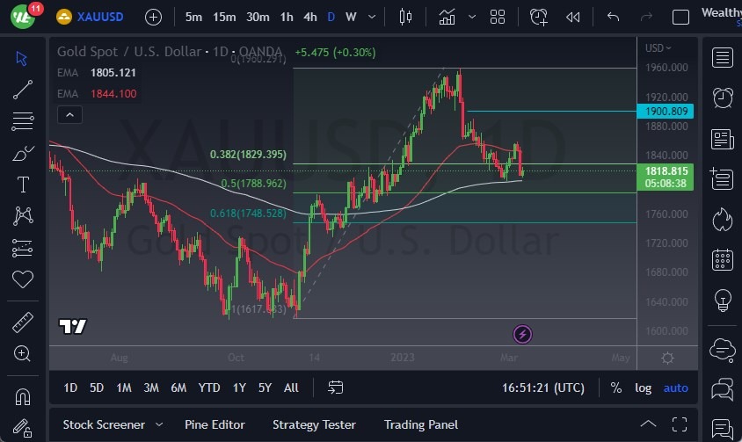742x442 pixels.
Task: Select the brush drawing tool
Action: pos(23,153)
